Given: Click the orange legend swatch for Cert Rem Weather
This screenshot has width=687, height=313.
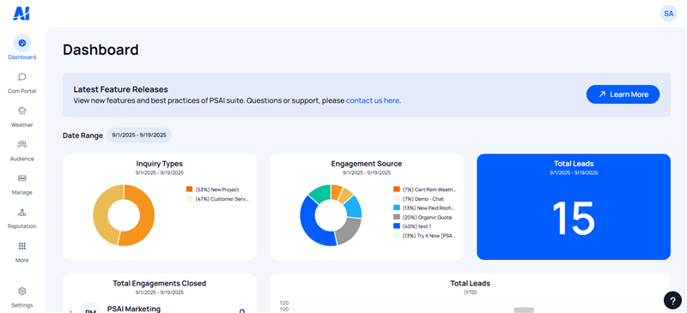Looking at the screenshot, I should [397, 190].
